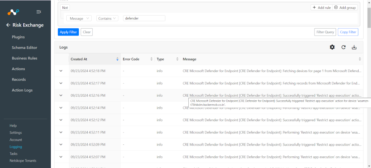371x168 pixels.
Task: Open Records in the sidebar
Action: point(19,80)
